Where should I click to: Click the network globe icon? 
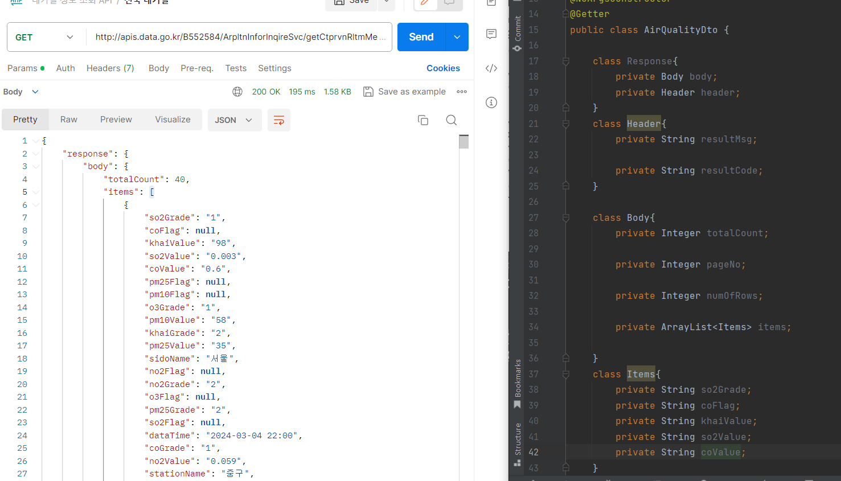point(237,92)
